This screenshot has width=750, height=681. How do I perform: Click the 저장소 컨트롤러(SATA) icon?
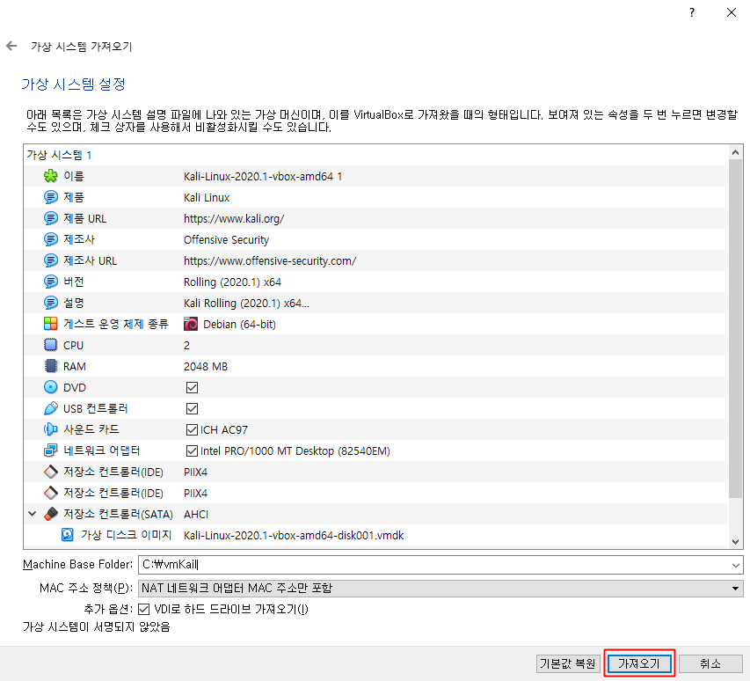click(x=51, y=514)
